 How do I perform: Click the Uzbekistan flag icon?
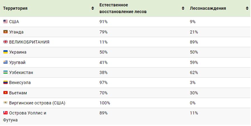point(6,72)
